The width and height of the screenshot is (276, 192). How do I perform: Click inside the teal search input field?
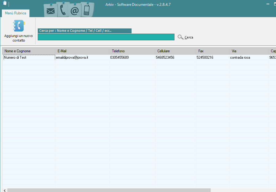(106, 37)
